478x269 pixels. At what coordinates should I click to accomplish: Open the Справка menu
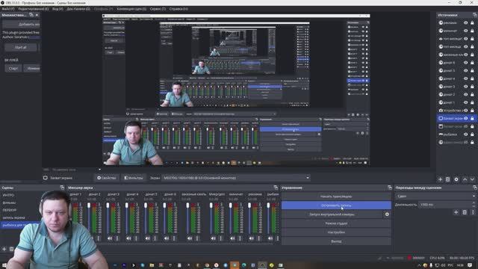coord(179,9)
